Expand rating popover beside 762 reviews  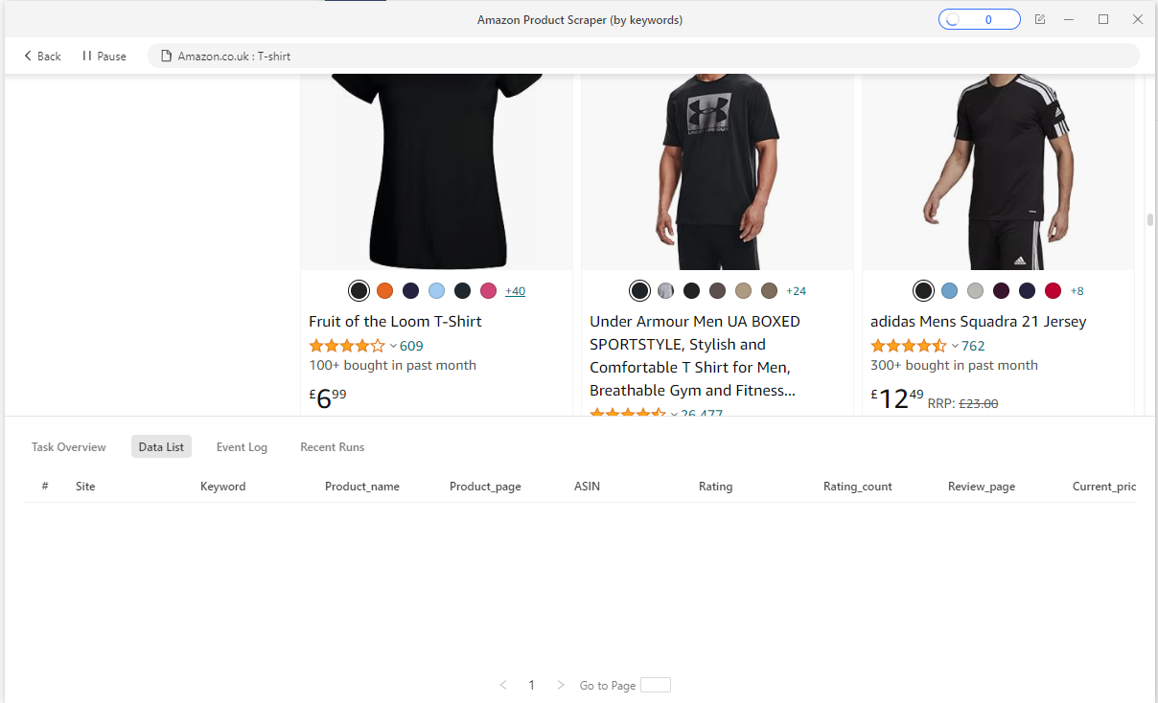[955, 347]
